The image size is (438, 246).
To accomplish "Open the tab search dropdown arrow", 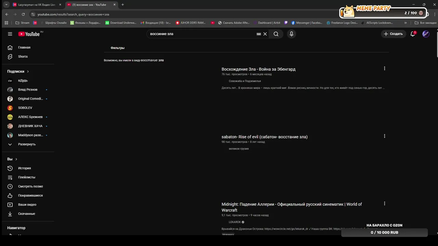I will click(x=6, y=5).
